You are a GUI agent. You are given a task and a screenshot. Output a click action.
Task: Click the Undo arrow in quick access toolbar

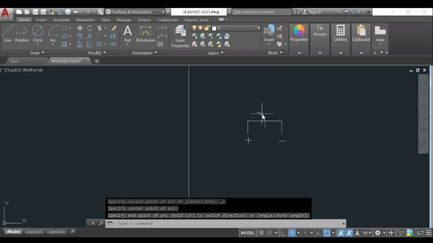click(x=76, y=12)
